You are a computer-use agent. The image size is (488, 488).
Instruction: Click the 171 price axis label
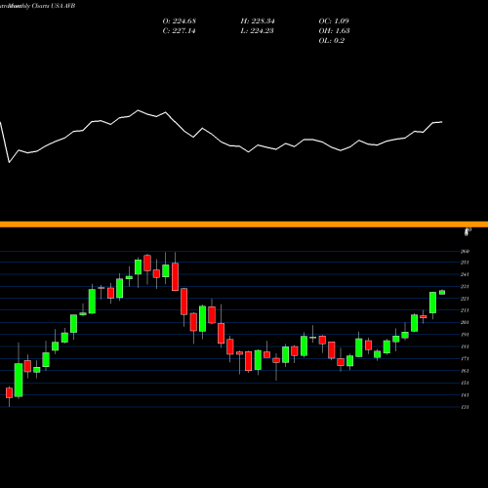tap(465, 358)
